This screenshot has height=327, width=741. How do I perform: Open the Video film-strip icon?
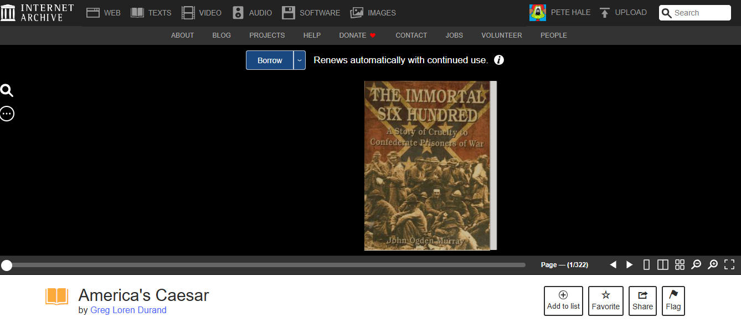[x=188, y=13]
